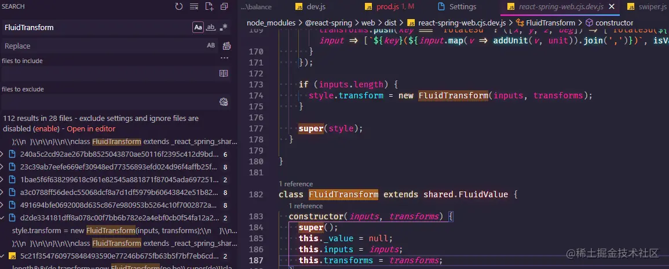Expand result file a3c0788ff56d

coord(2,192)
